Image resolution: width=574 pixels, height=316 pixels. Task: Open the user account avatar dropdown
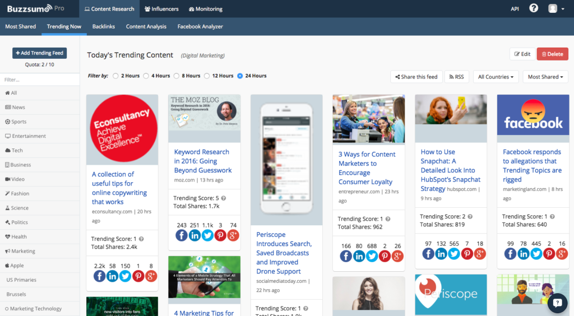coord(556,8)
